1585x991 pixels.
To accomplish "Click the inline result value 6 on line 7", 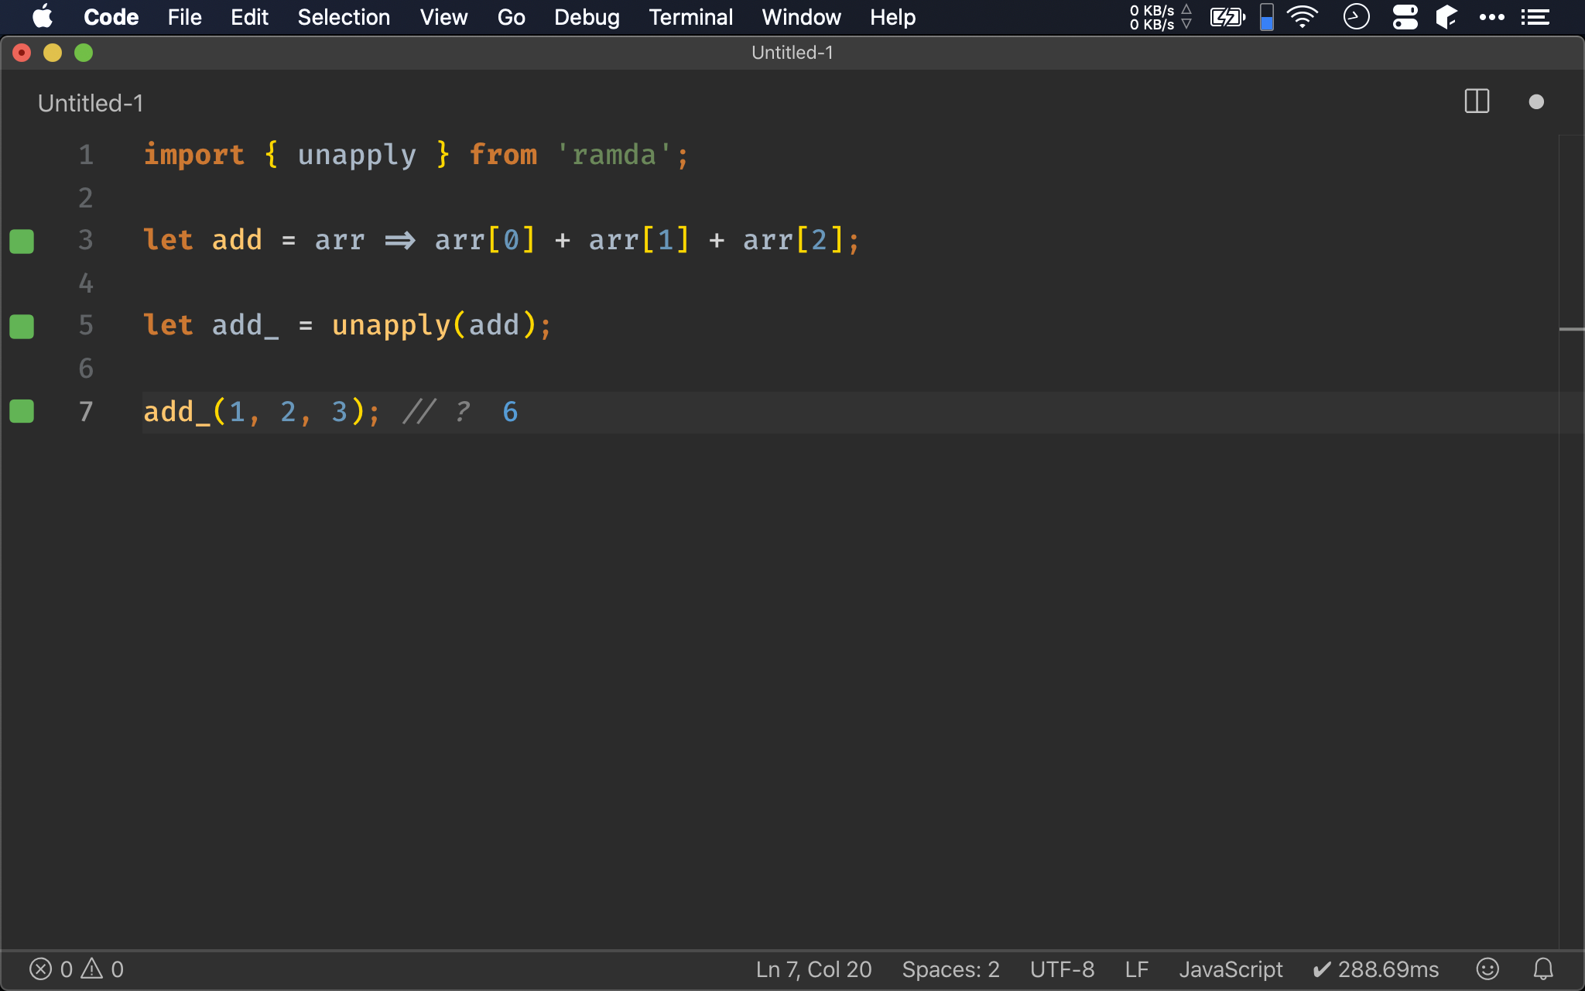I will (x=510, y=412).
